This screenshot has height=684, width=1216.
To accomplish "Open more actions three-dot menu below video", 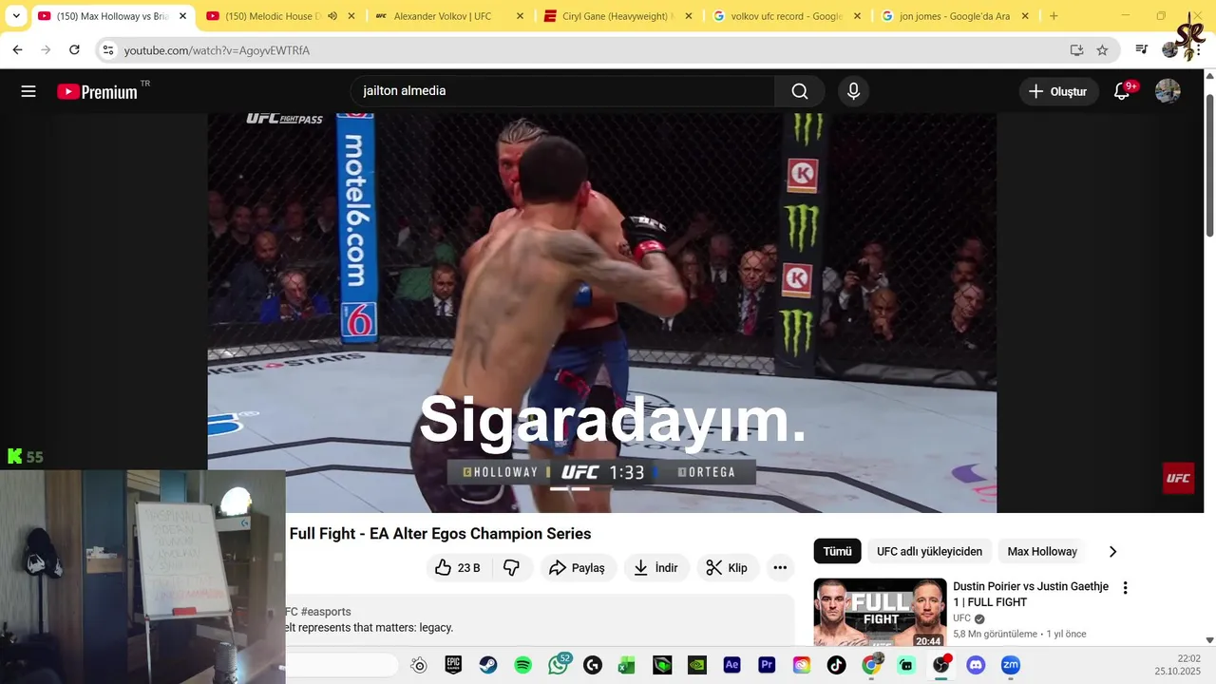I will tap(780, 568).
